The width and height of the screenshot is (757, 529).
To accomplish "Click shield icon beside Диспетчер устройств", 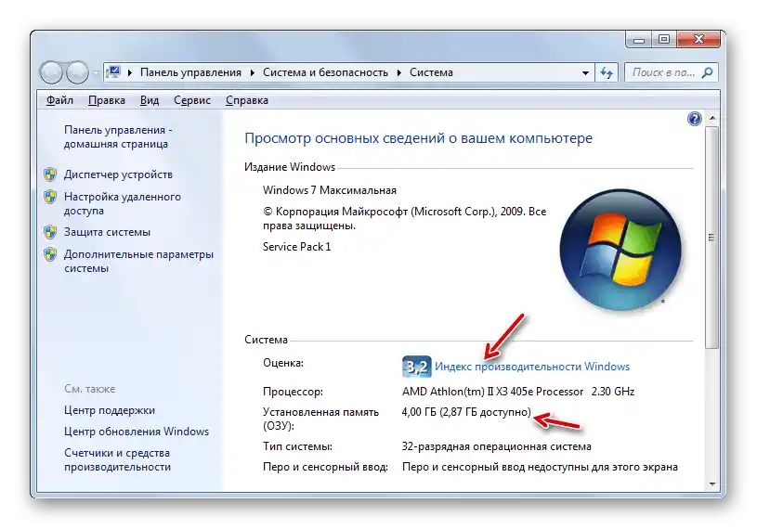I will tap(50, 174).
